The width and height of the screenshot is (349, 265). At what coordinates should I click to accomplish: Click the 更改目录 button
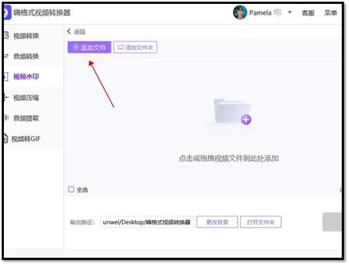pos(217,222)
